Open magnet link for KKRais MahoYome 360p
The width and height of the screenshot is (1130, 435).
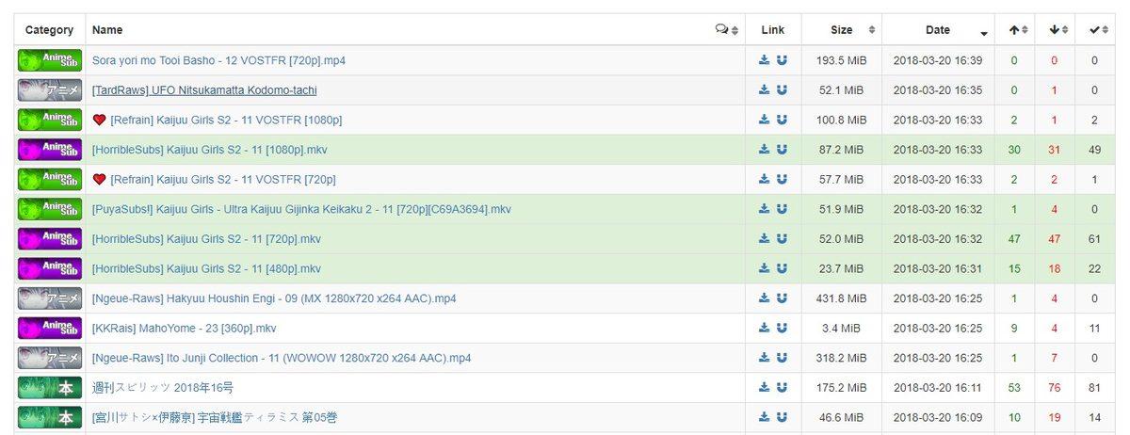(782, 329)
